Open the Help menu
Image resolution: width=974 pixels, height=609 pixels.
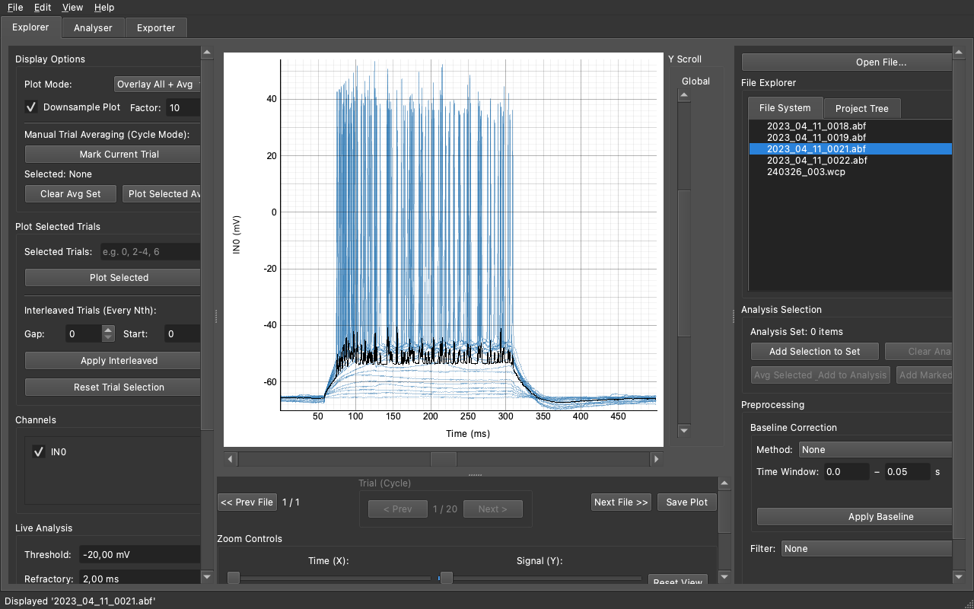pyautogui.click(x=104, y=7)
